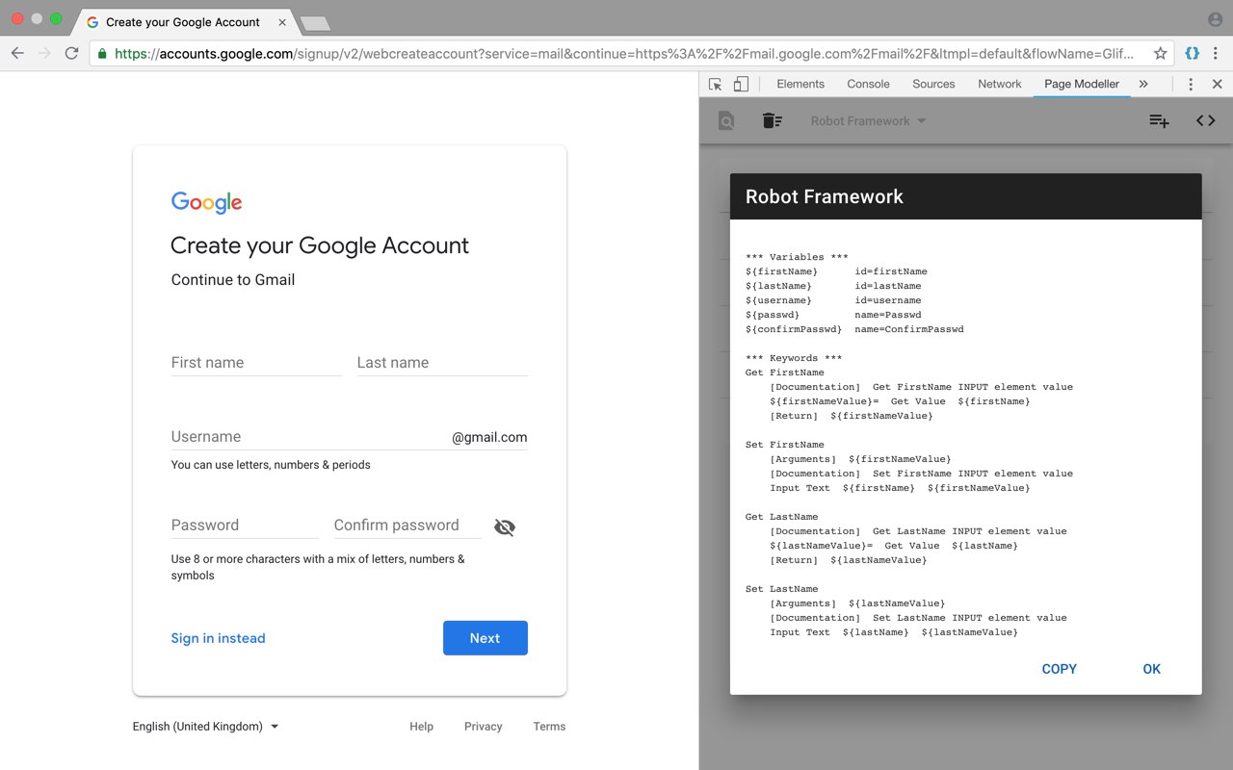1233x770 pixels.
Task: Open the Privacy link
Action: [x=484, y=727]
